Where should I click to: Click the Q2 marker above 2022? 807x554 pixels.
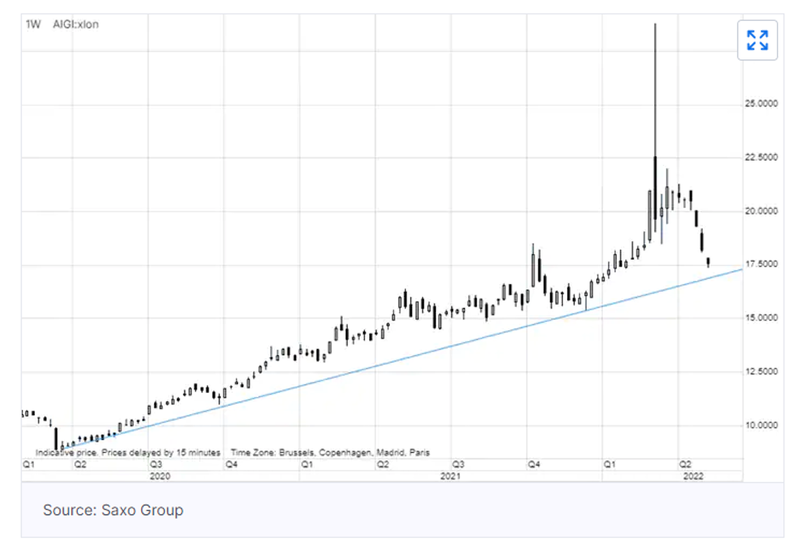click(x=685, y=464)
